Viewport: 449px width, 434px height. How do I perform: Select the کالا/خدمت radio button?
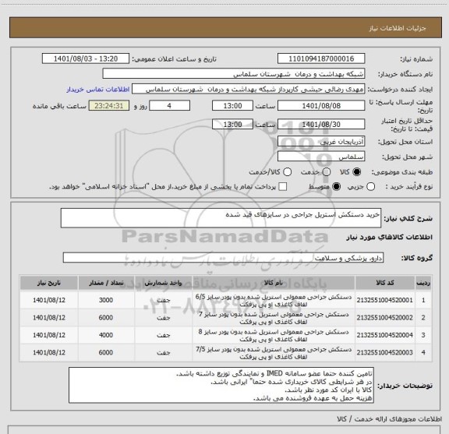coord(287,172)
